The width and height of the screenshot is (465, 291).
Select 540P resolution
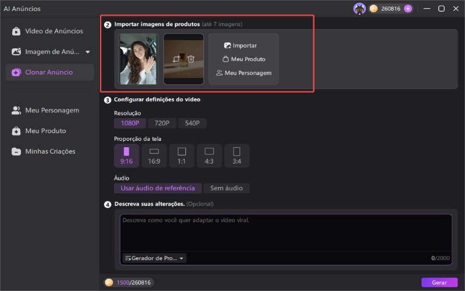[x=192, y=123]
